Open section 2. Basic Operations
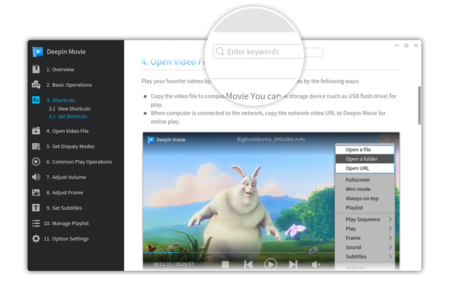 click(x=69, y=85)
